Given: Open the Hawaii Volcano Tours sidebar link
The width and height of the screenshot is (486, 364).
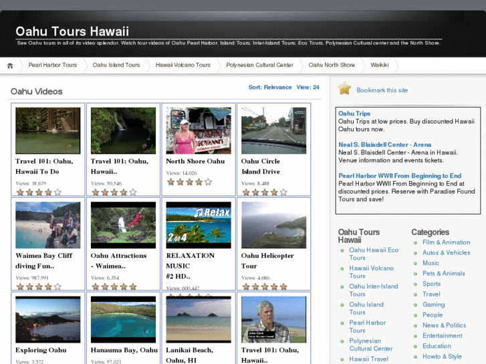Looking at the screenshot, I should pos(372,272).
